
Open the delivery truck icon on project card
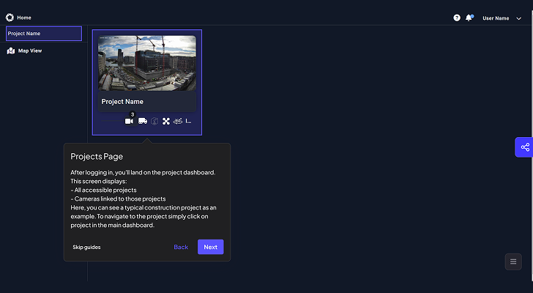click(x=143, y=121)
